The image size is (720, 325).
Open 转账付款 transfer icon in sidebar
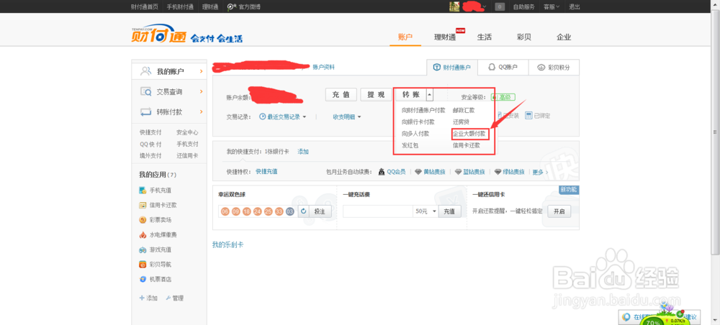click(146, 112)
